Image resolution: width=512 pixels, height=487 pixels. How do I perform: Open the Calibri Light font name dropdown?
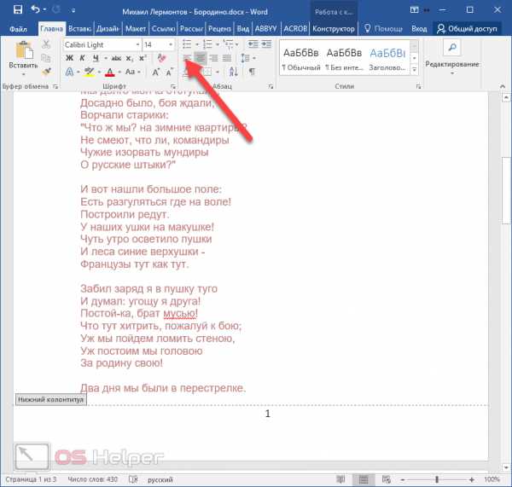(137, 44)
